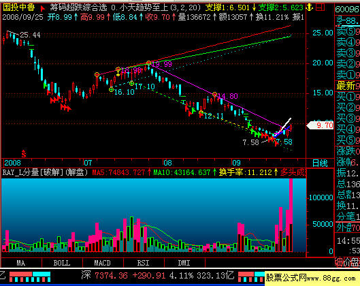Image resolution: width=360 pixels, height=286 pixels.
Task: Click the 07 month label on time axis
Action: tap(88, 163)
